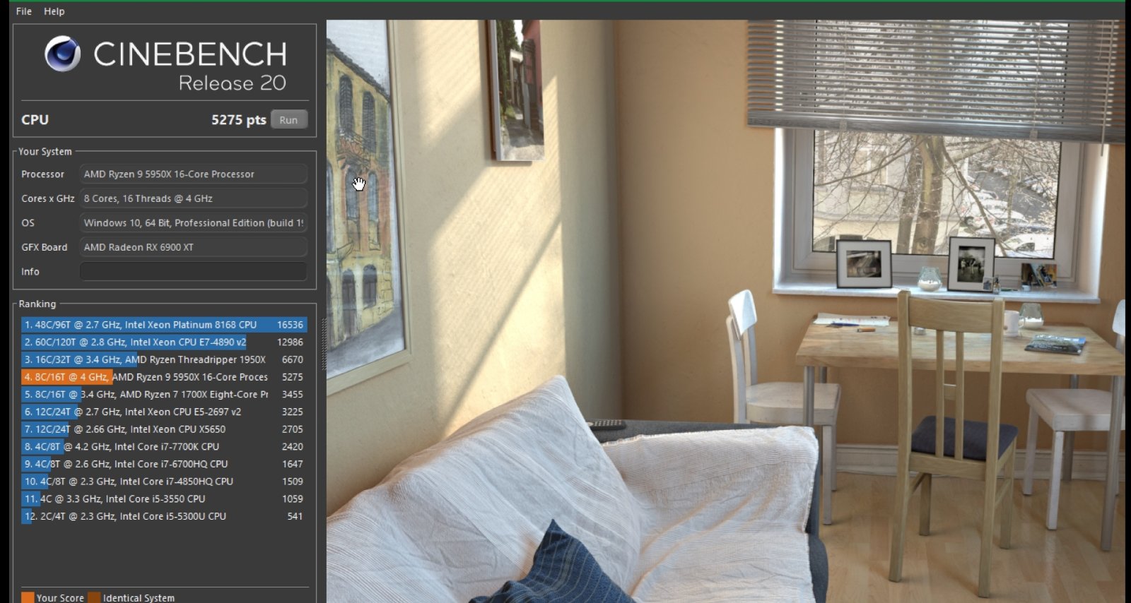The height and width of the screenshot is (603, 1131).
Task: Select the Cores x GHz field
Action: point(194,198)
